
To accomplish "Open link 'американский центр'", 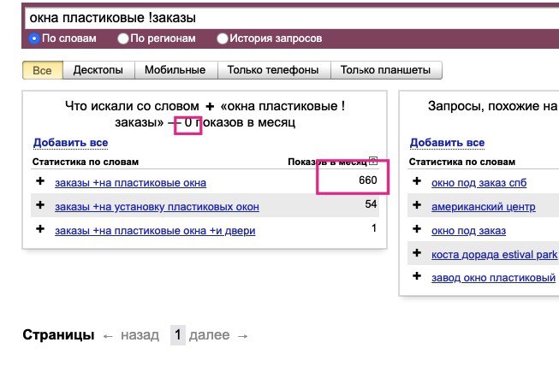I will [x=484, y=206].
